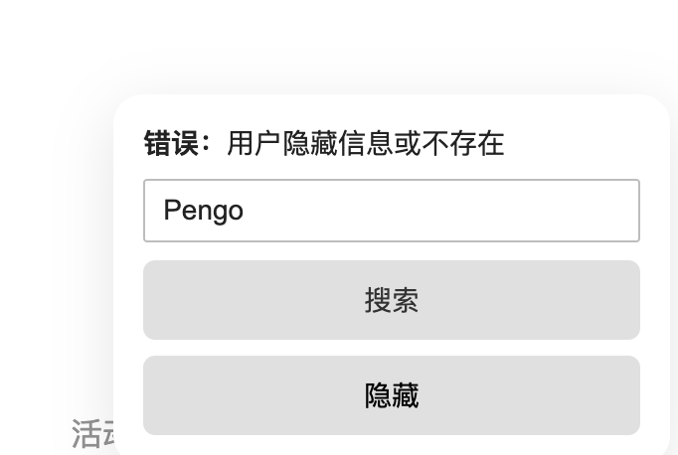Open the partially hidden 活动 text

pyautogui.click(x=92, y=433)
